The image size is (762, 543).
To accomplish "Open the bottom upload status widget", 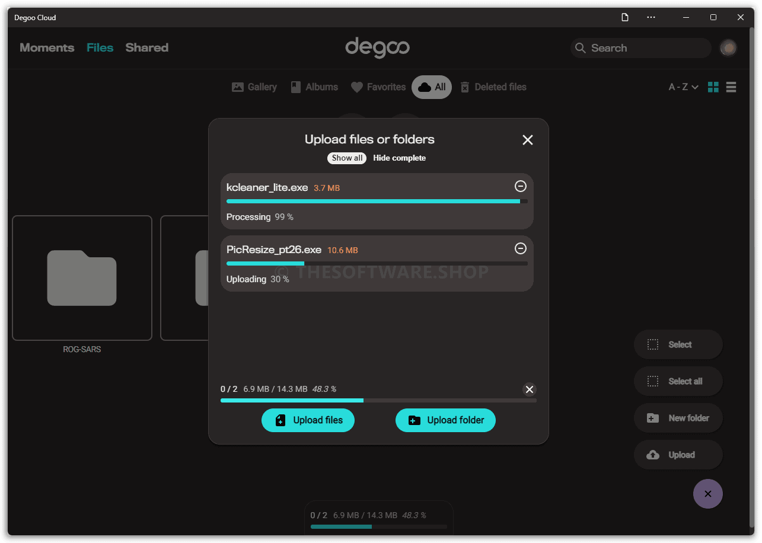I will 379,519.
